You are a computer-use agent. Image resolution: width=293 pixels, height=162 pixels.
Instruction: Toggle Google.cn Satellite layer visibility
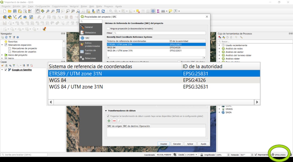tap(6, 70)
